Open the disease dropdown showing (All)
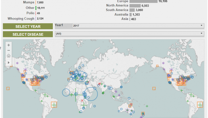Viewport: 208px width, 118px height. [130, 34]
